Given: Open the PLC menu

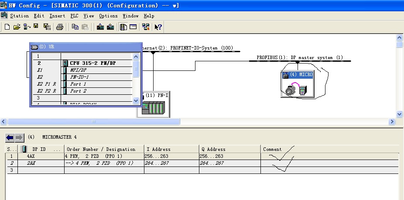Looking at the screenshot, I should tap(74, 16).
